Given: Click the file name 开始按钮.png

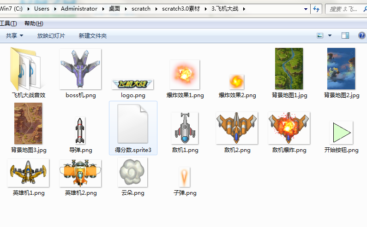Looking at the screenshot, I should (x=341, y=150).
